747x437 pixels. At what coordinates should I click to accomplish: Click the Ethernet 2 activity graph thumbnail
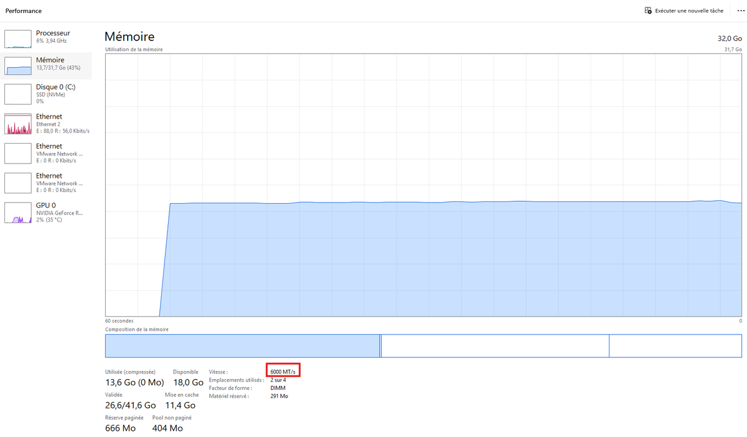18,124
